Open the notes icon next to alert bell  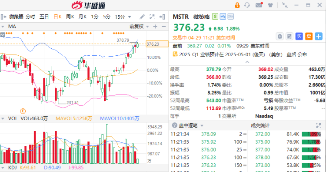[289, 37]
